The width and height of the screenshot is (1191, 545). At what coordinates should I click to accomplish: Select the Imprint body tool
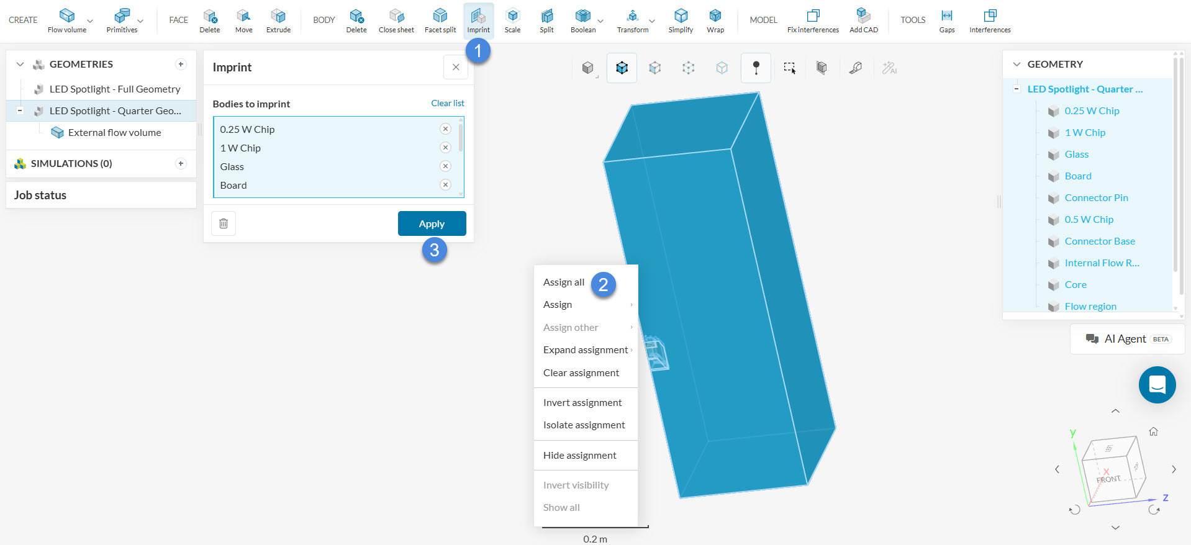478,20
